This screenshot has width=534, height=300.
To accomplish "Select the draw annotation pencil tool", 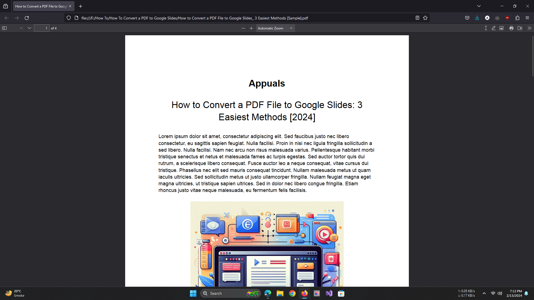I will 494,28.
